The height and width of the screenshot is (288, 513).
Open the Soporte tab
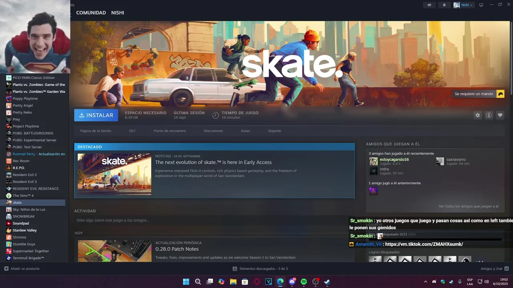tap(275, 131)
